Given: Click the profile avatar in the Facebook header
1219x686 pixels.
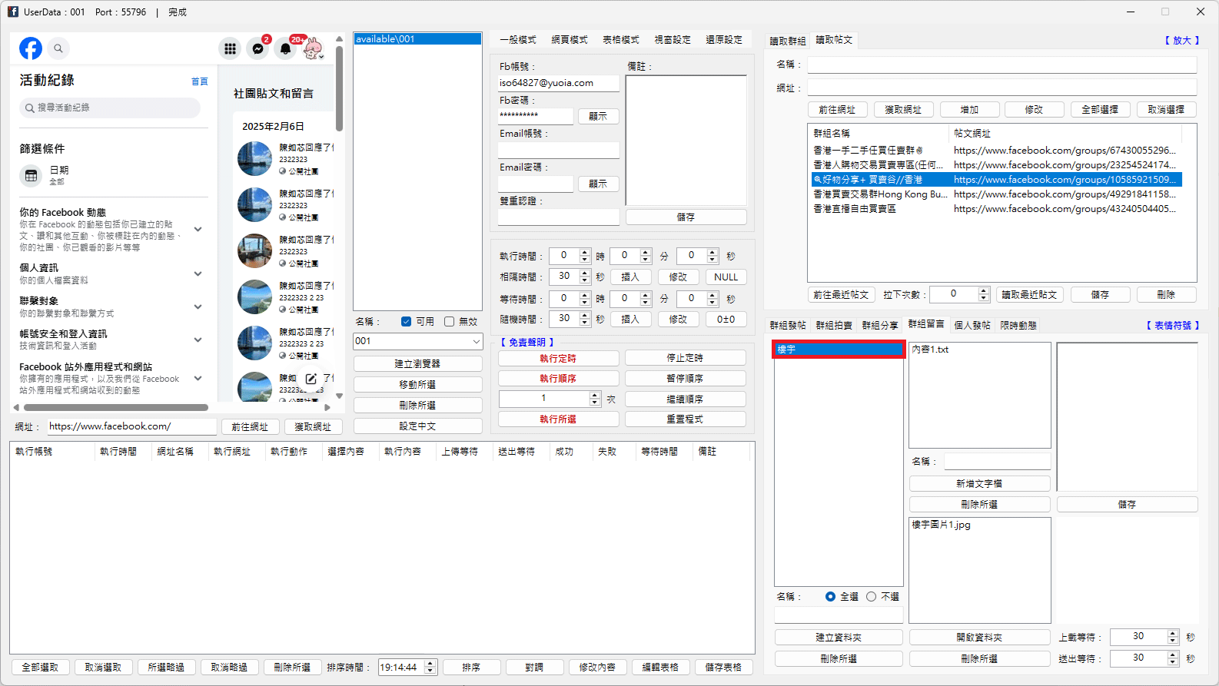Looking at the screenshot, I should [x=313, y=48].
